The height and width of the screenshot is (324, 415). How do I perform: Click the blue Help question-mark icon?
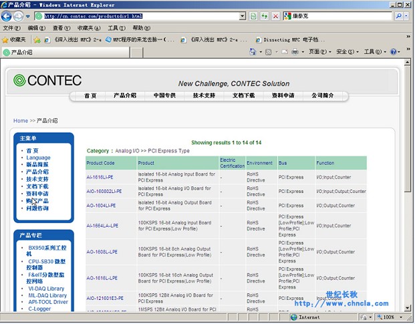pos(394,51)
